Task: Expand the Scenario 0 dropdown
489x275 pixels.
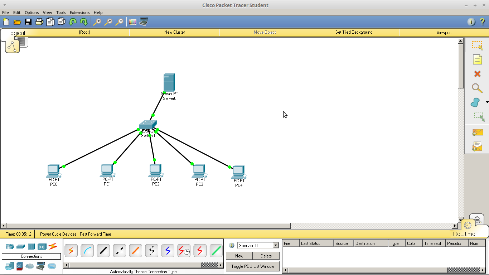Action: point(276,246)
